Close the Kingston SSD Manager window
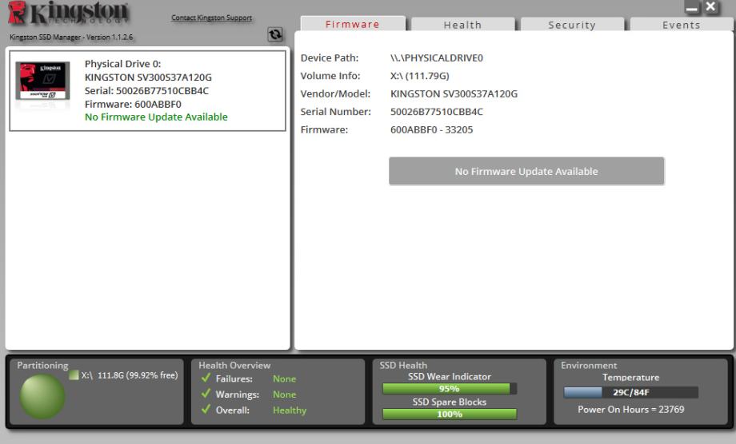Image resolution: width=736 pixels, height=444 pixels. click(x=710, y=7)
